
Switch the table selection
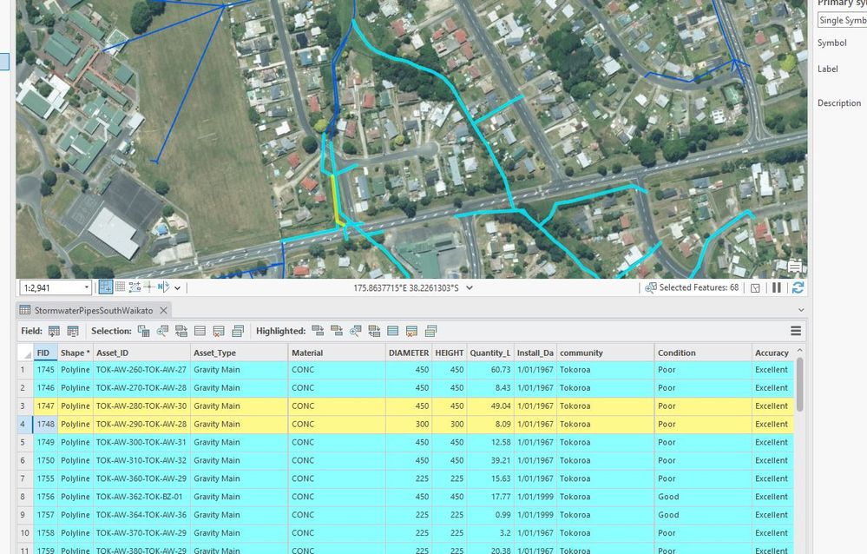[x=181, y=331]
